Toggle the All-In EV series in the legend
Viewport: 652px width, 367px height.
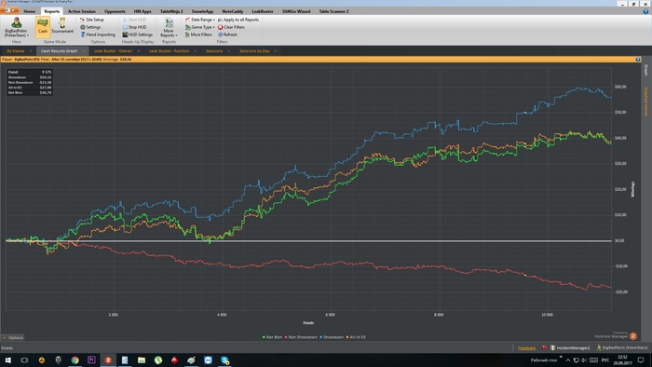pos(356,337)
